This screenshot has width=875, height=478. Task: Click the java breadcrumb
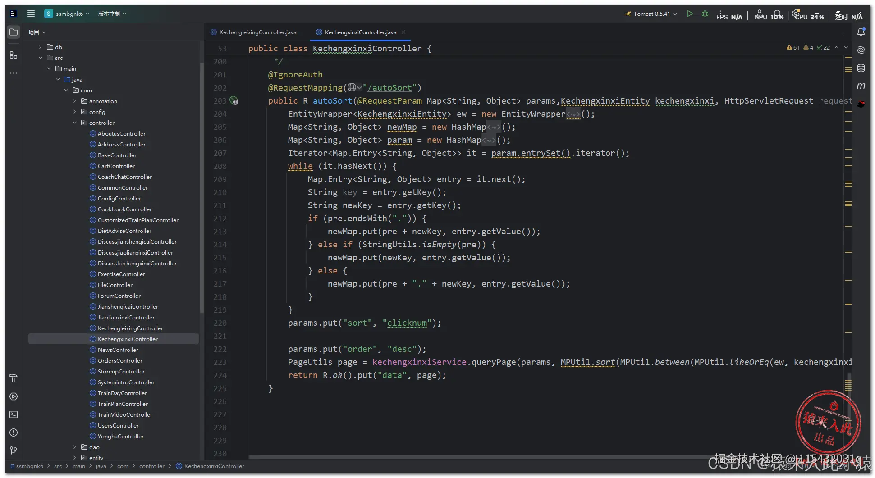[x=101, y=466]
